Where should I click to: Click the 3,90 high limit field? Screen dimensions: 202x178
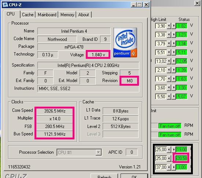click(161, 26)
